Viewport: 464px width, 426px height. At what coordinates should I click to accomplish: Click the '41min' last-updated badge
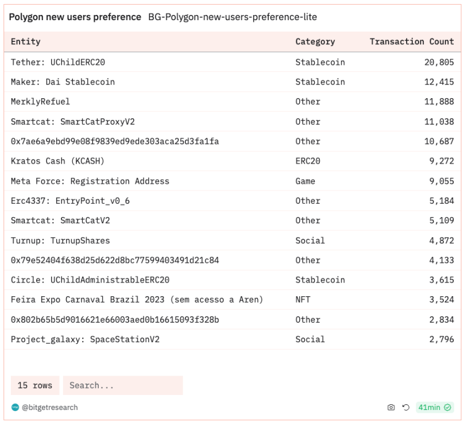pos(429,408)
